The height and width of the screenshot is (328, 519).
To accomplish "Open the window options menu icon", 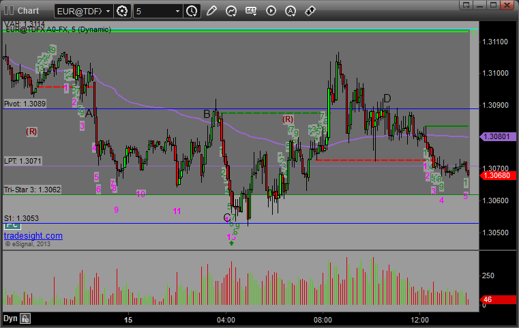I will pos(466,5).
